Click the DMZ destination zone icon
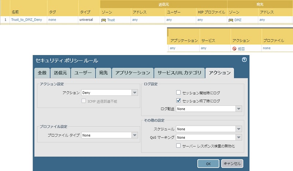Viewport: 293px width, 171px height. [231, 20]
